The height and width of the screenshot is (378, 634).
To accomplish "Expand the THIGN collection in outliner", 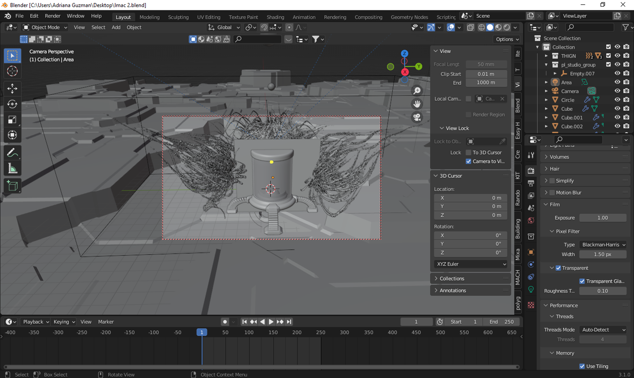I will (546, 56).
